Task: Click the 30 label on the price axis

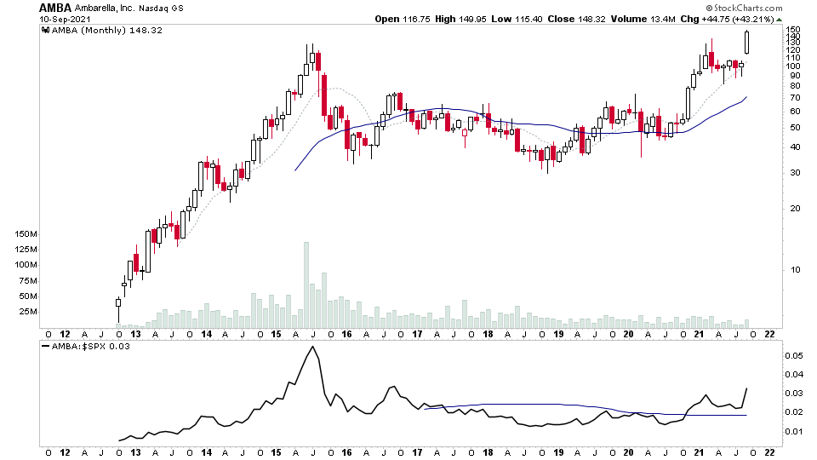Action: pyautogui.click(x=795, y=173)
